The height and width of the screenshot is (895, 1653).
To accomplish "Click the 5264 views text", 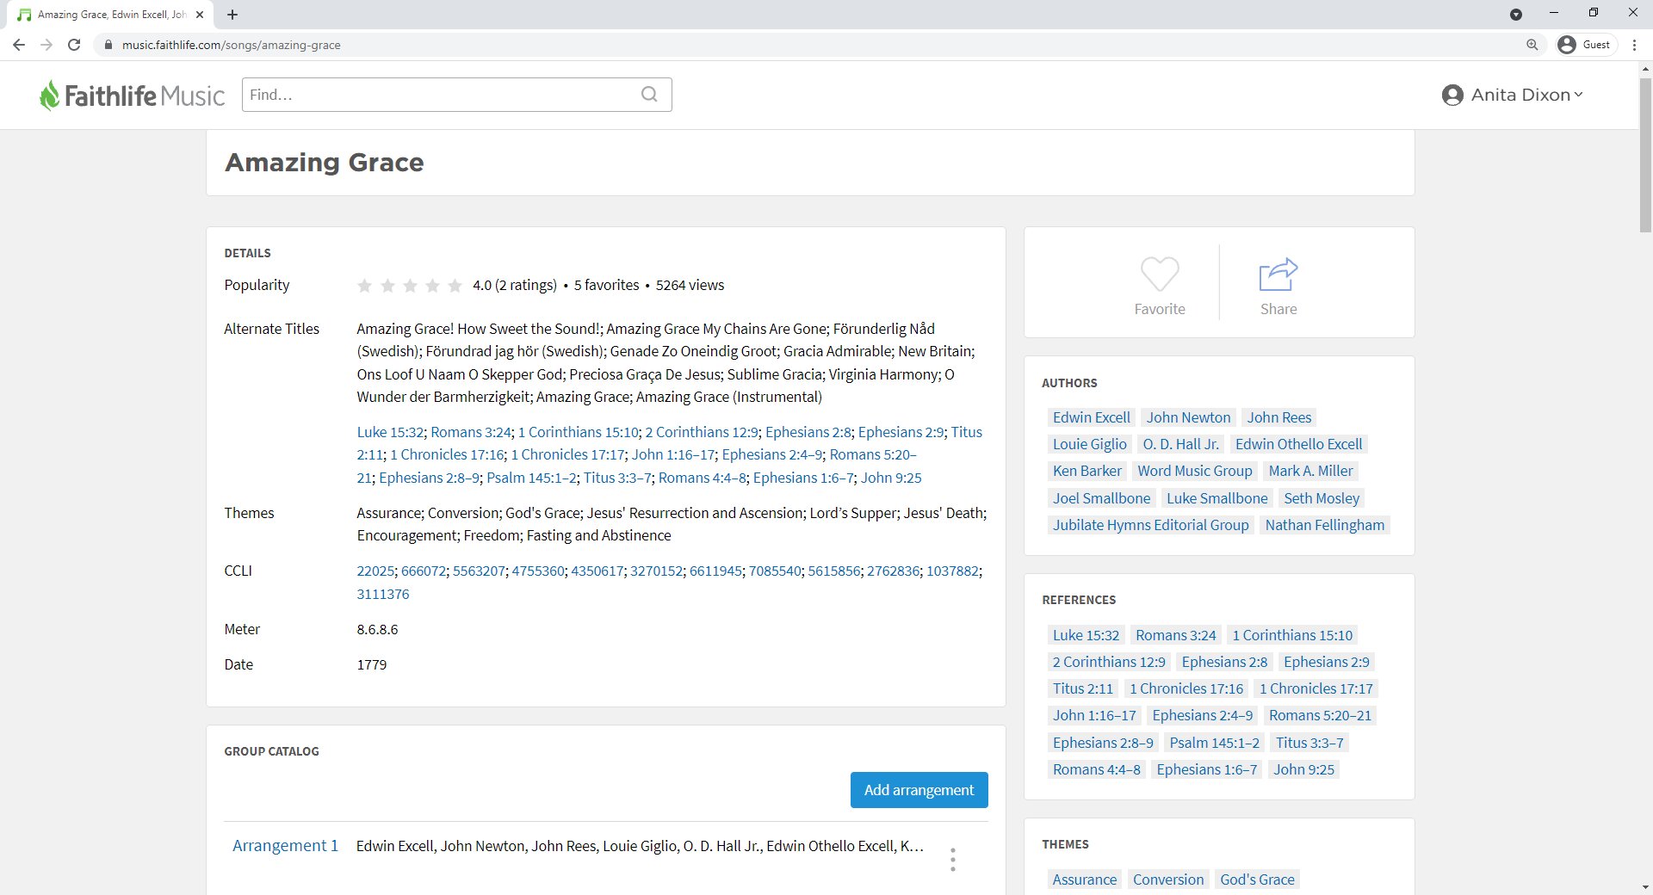I will point(690,285).
